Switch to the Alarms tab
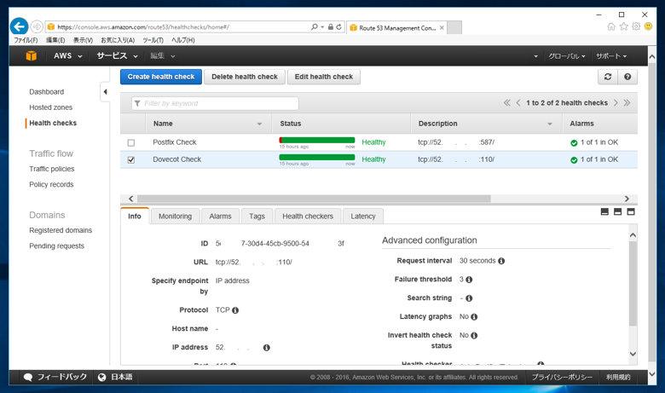The width and height of the screenshot is (665, 393). tap(220, 217)
